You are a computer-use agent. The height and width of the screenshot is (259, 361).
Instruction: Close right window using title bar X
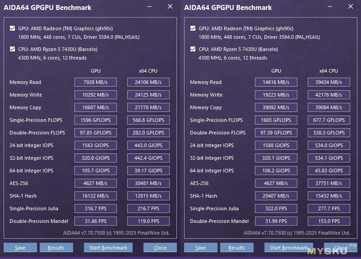tap(351, 7)
